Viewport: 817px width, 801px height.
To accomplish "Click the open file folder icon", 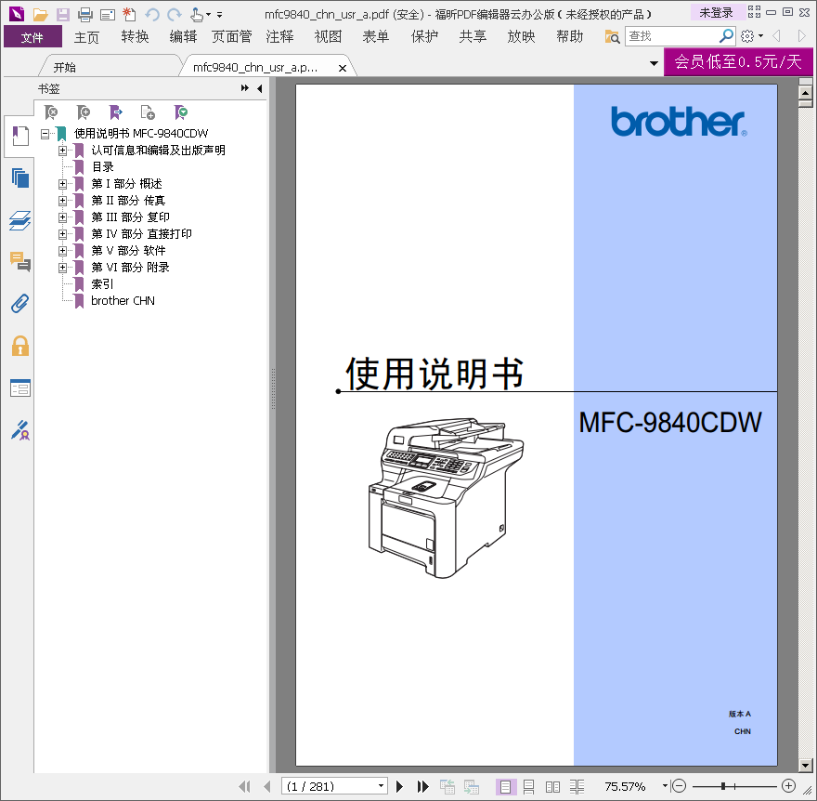I will coord(41,14).
